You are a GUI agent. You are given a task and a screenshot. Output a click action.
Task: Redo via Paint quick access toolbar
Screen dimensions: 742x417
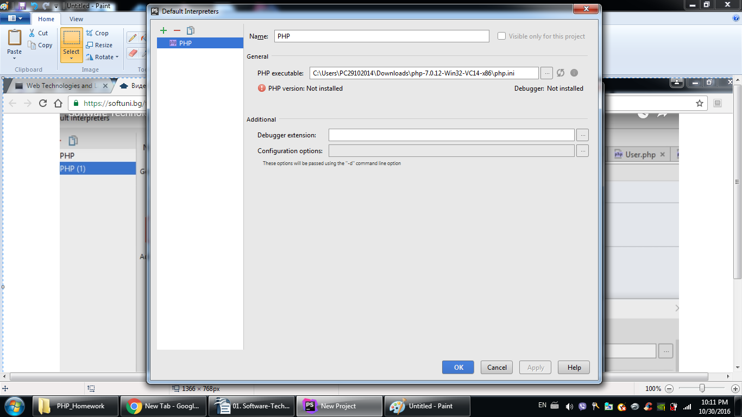click(x=46, y=6)
